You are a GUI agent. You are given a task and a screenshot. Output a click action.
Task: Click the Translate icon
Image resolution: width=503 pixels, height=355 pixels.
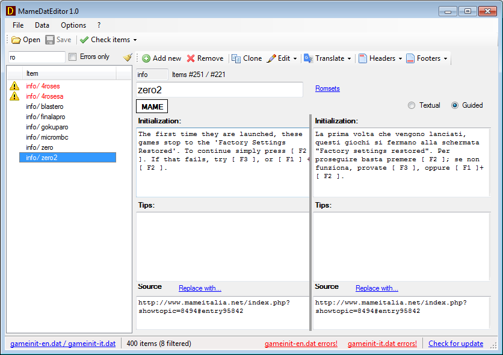308,58
